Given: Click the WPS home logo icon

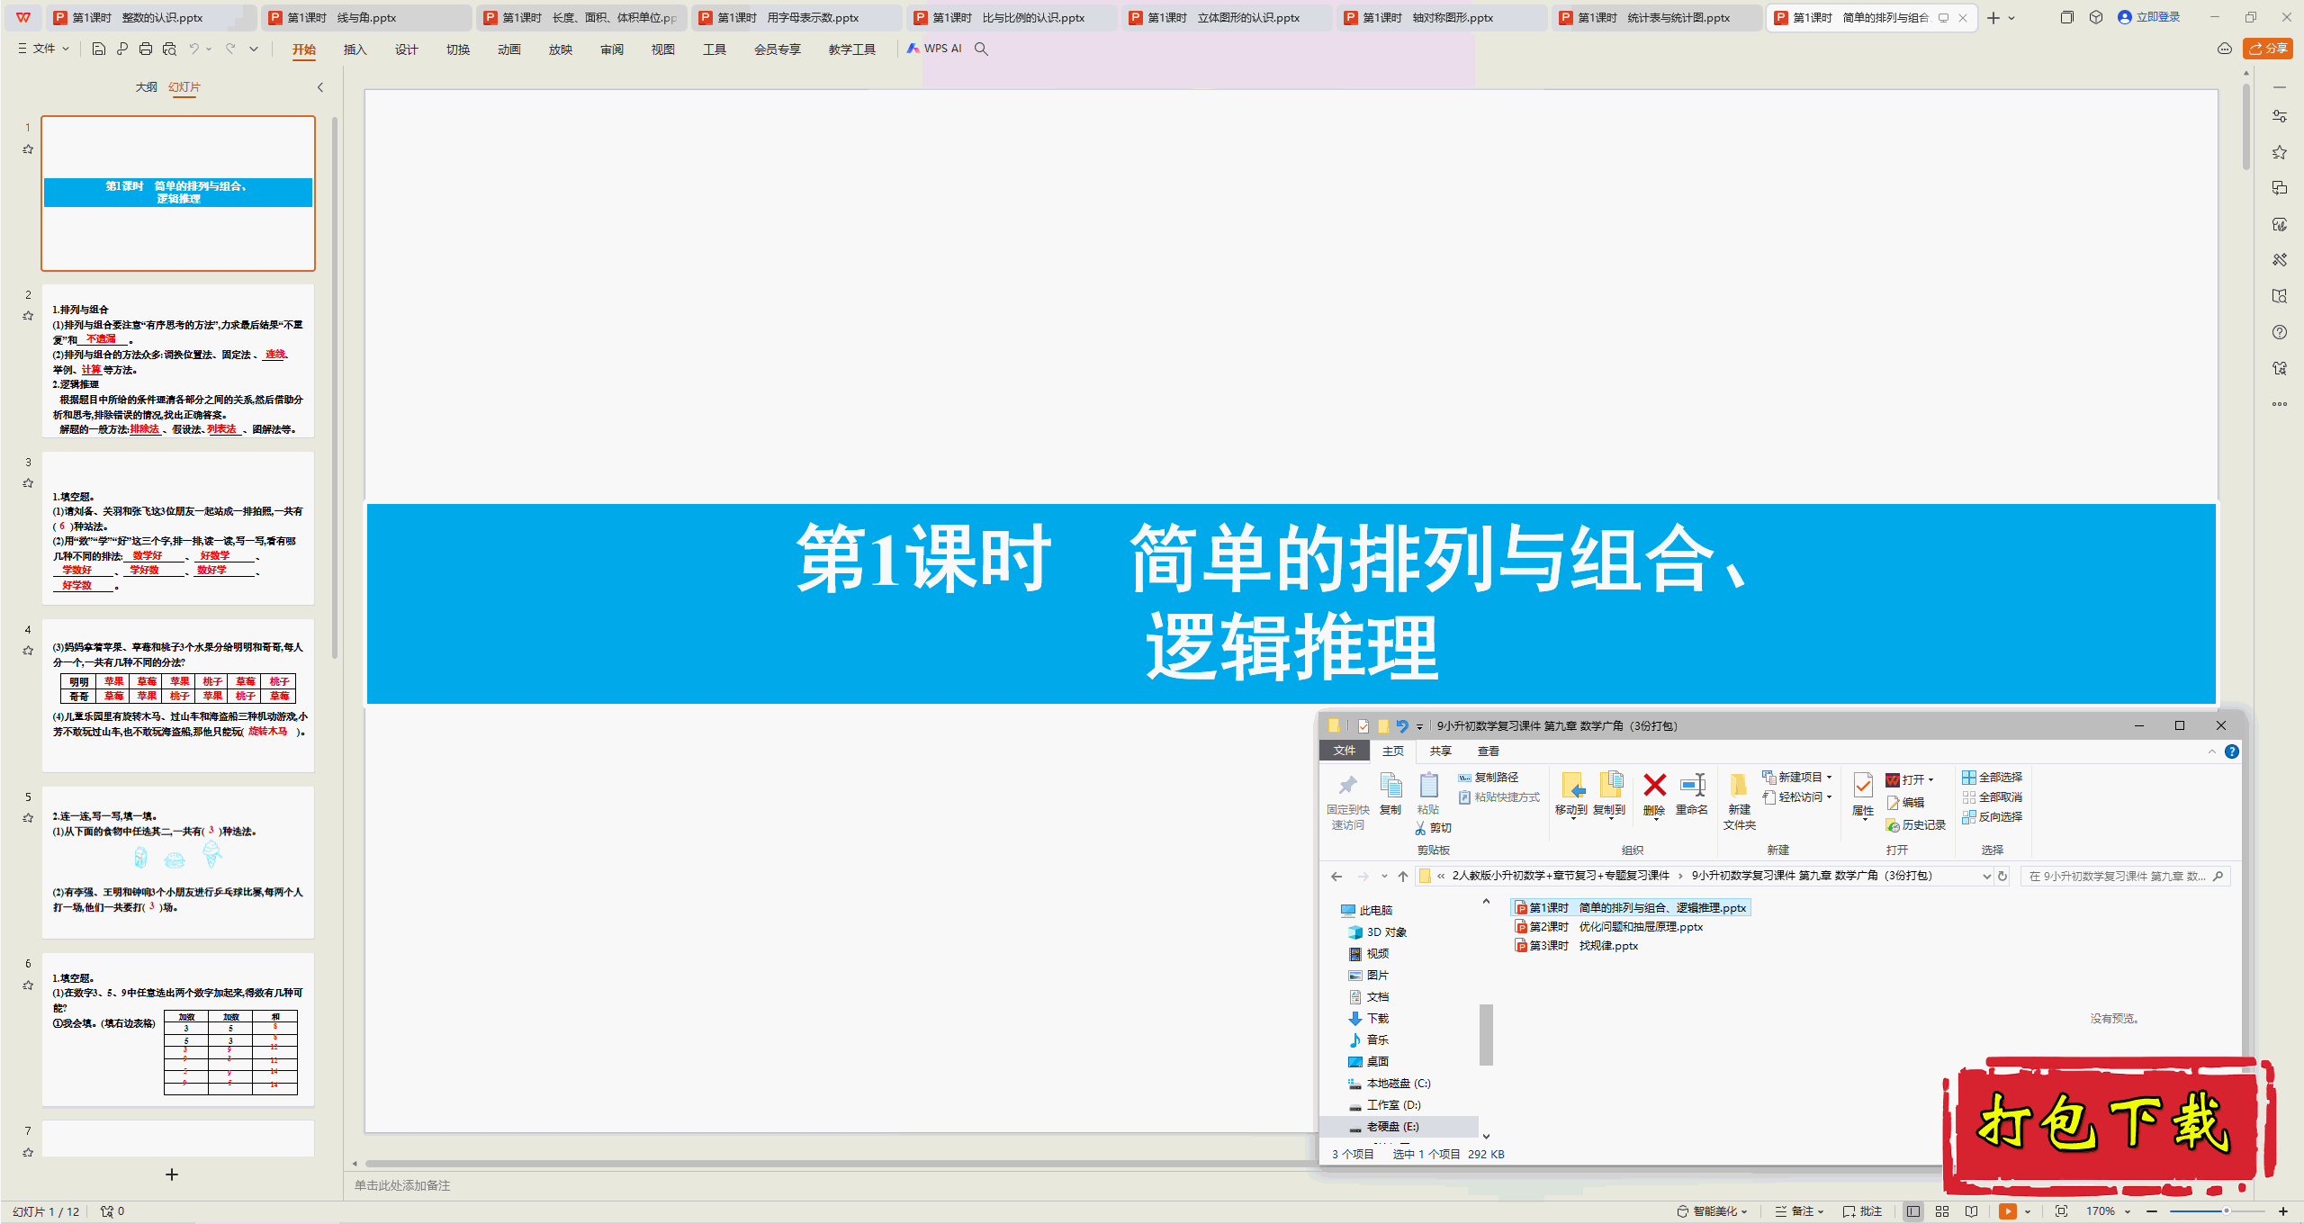Looking at the screenshot, I should tap(23, 17).
